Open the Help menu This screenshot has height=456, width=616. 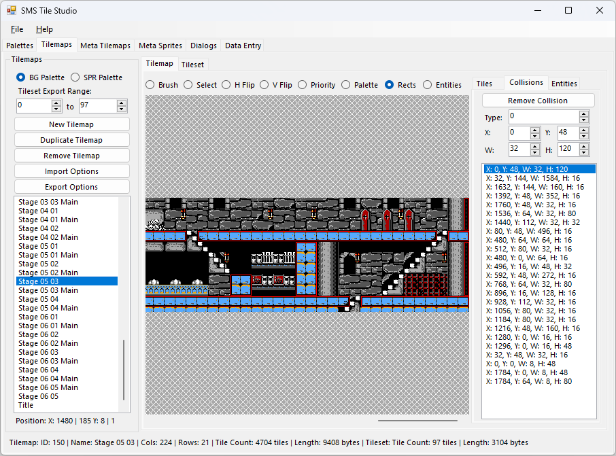pyautogui.click(x=44, y=29)
